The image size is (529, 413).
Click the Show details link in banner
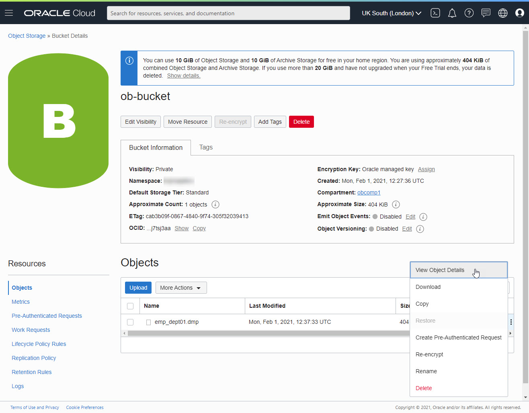point(184,76)
